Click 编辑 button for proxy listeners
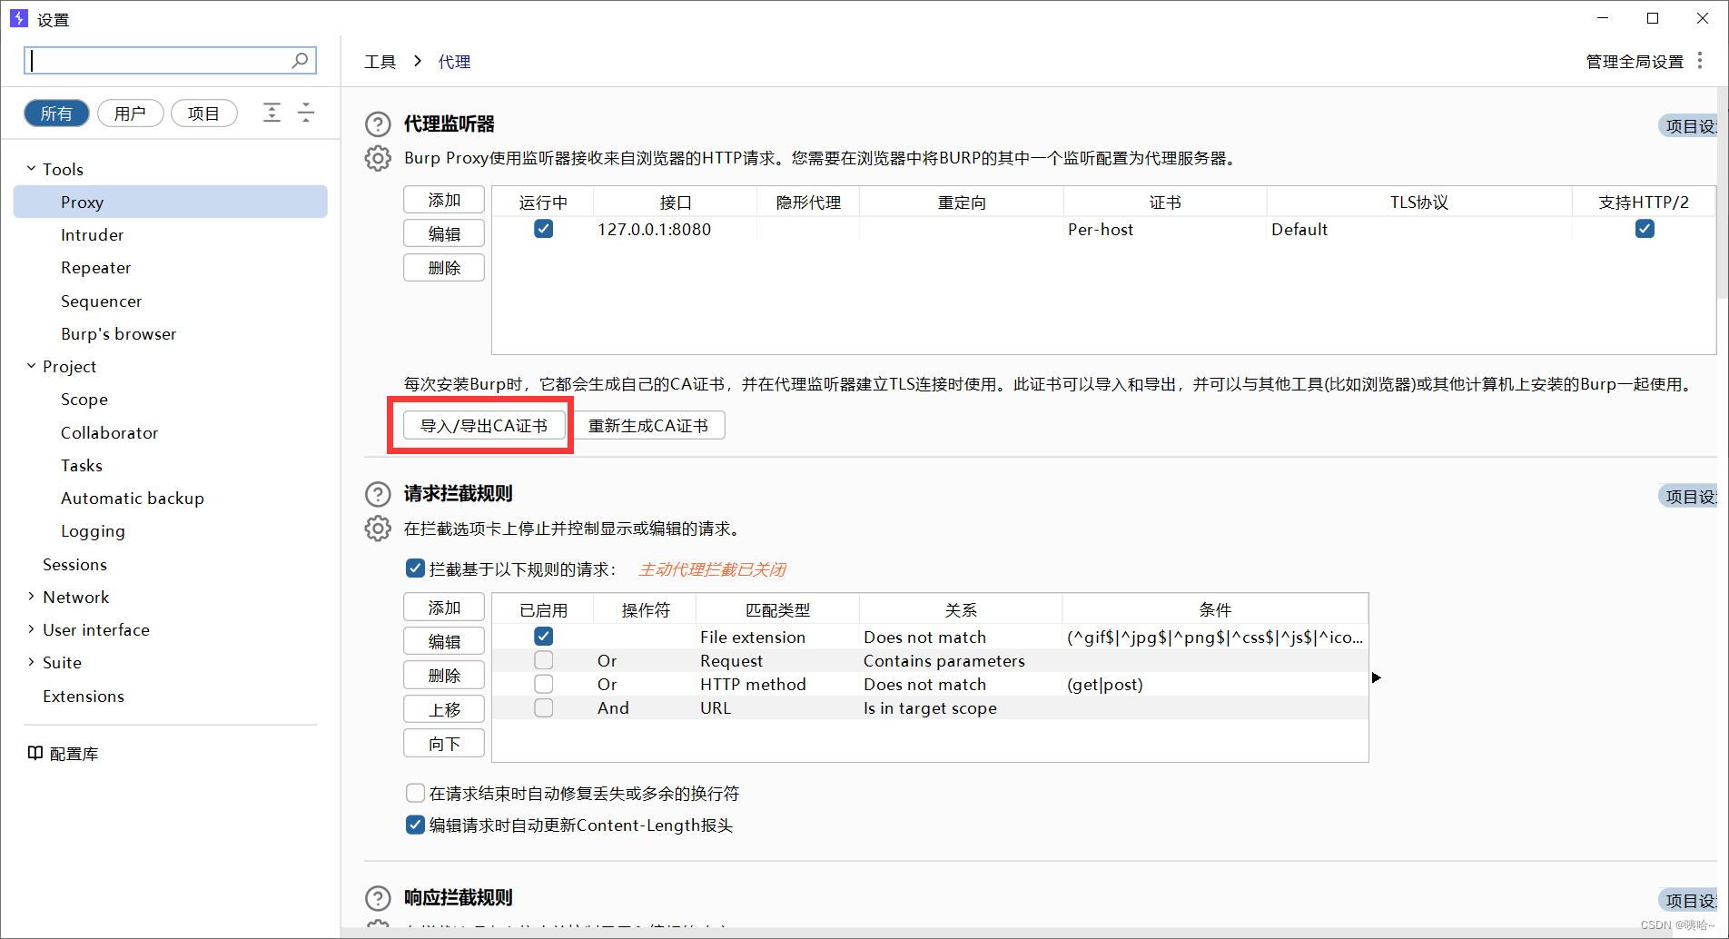The image size is (1729, 939). [444, 233]
